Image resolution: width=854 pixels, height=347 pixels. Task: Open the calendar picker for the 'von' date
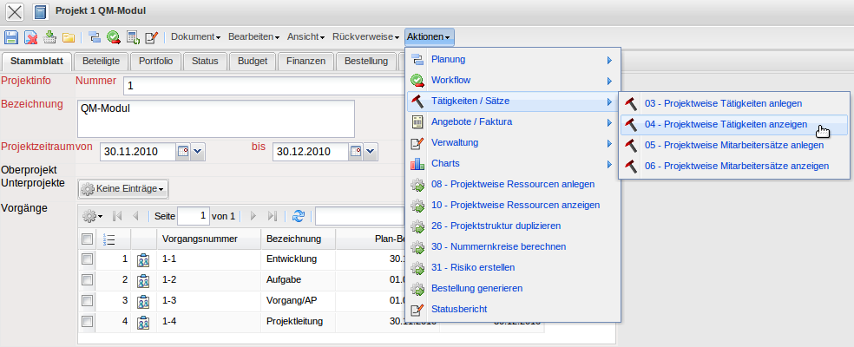[x=183, y=152]
